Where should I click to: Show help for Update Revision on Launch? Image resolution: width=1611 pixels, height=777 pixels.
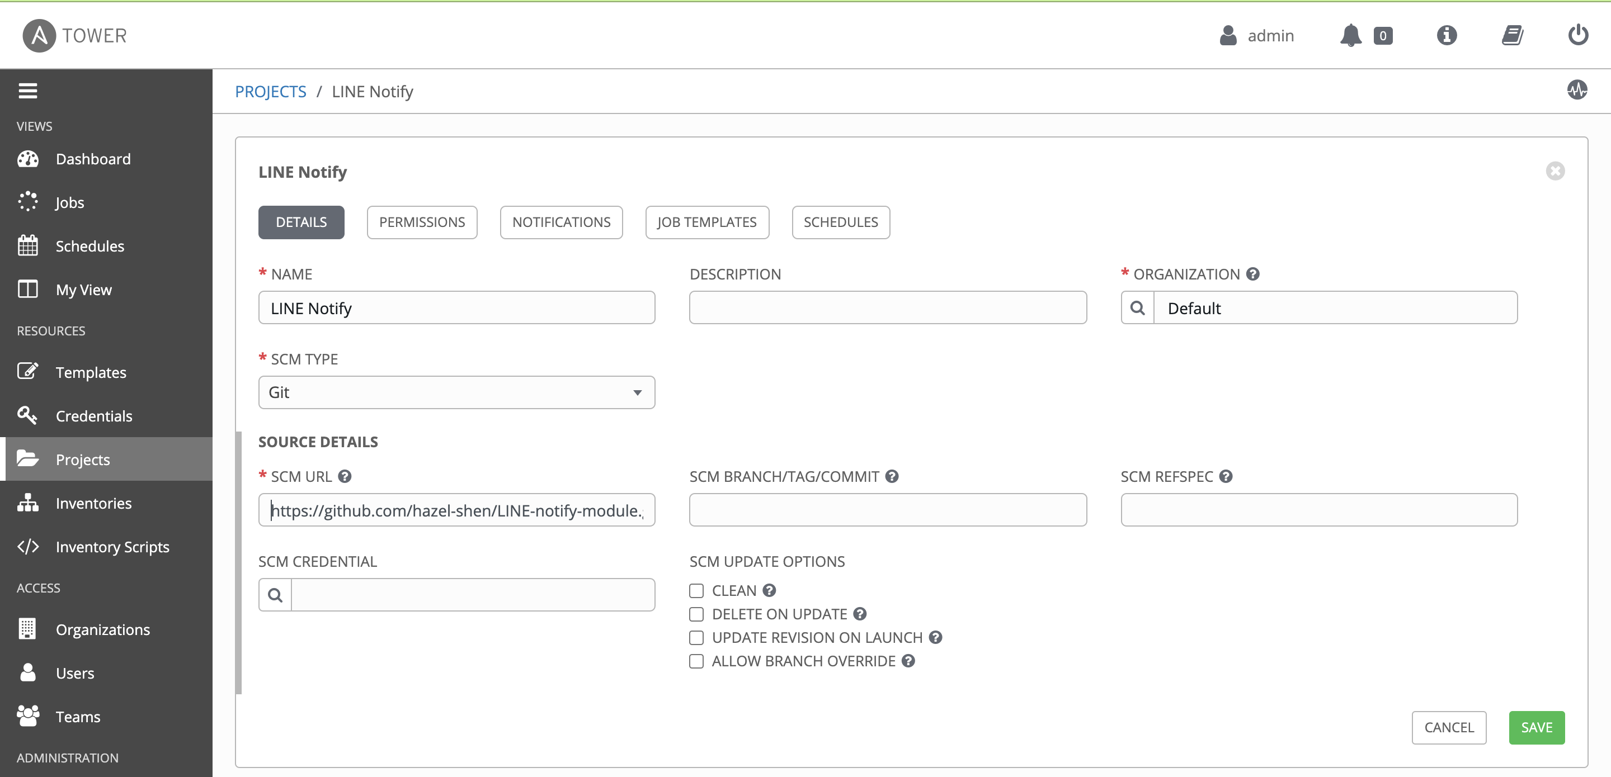coord(935,637)
